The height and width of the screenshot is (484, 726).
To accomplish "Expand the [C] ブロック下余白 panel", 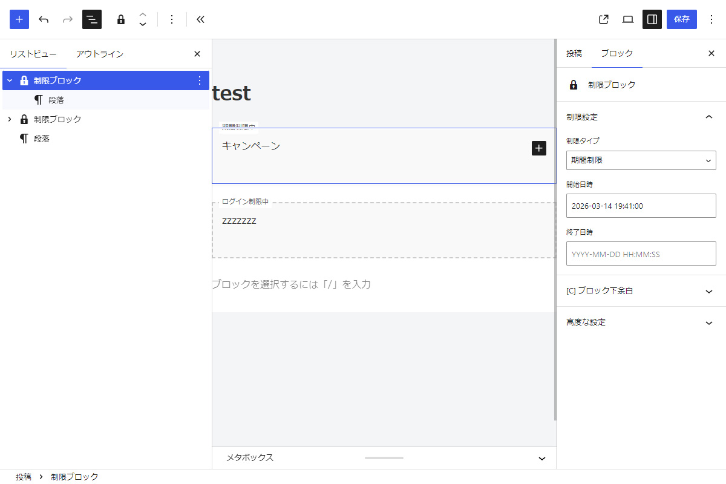I will point(641,291).
